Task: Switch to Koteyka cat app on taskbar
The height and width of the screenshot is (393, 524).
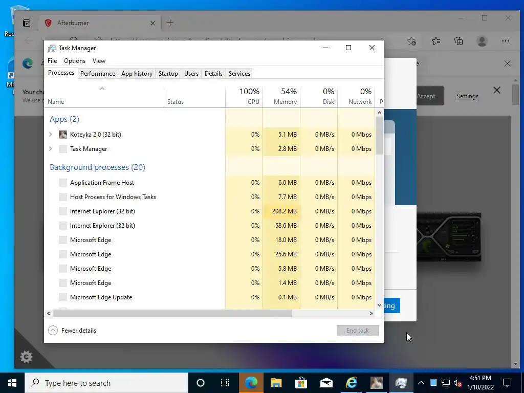Action: 376,383
